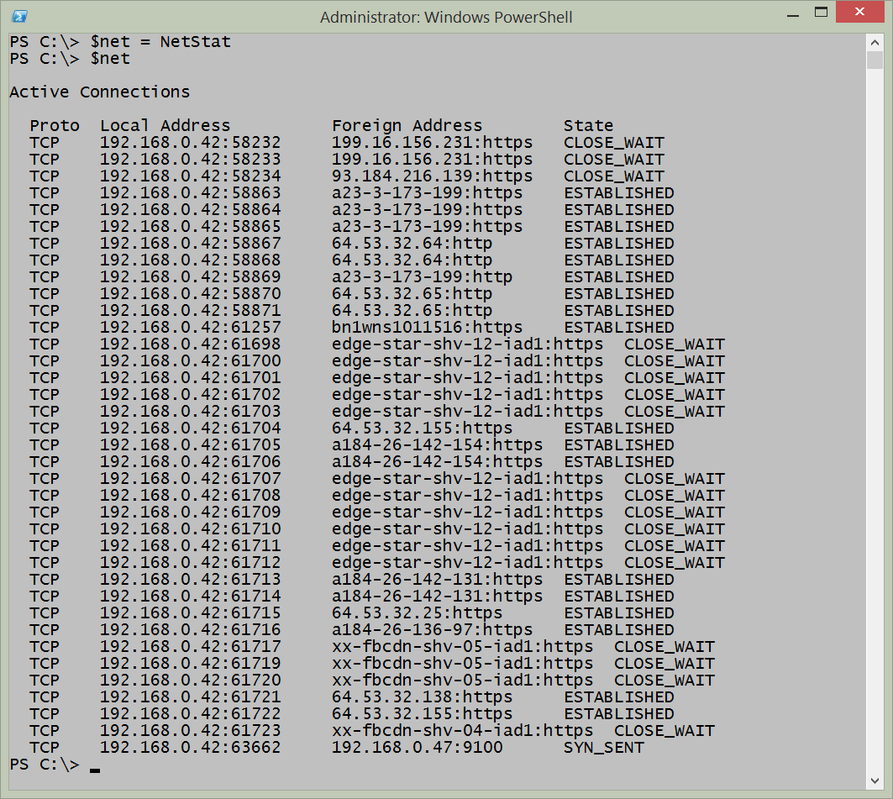Image resolution: width=893 pixels, height=799 pixels.
Task: Click the "Proto" column header
Action: click(55, 126)
